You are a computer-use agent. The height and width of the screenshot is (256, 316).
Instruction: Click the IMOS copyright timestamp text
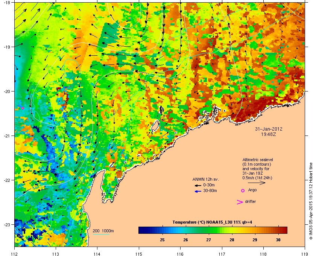coord(311,201)
